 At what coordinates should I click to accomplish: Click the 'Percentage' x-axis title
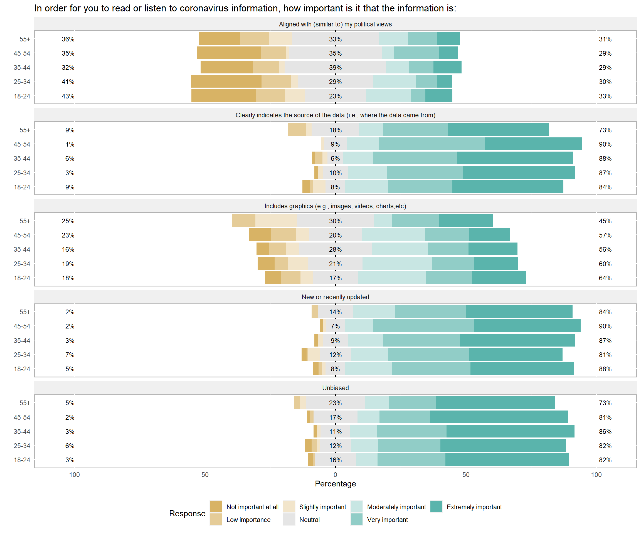[x=335, y=484]
